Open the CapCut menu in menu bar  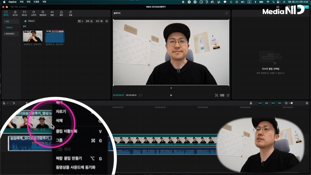(12, 2)
